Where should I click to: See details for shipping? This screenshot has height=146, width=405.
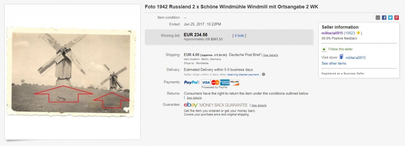[270, 55]
